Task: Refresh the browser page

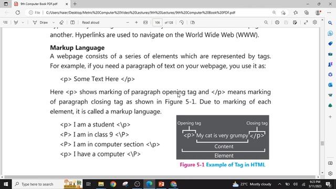Action: 17,13
